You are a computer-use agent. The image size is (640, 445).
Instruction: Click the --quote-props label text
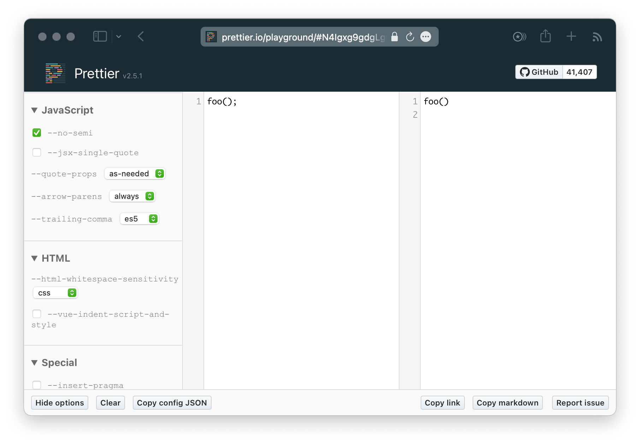coord(64,174)
